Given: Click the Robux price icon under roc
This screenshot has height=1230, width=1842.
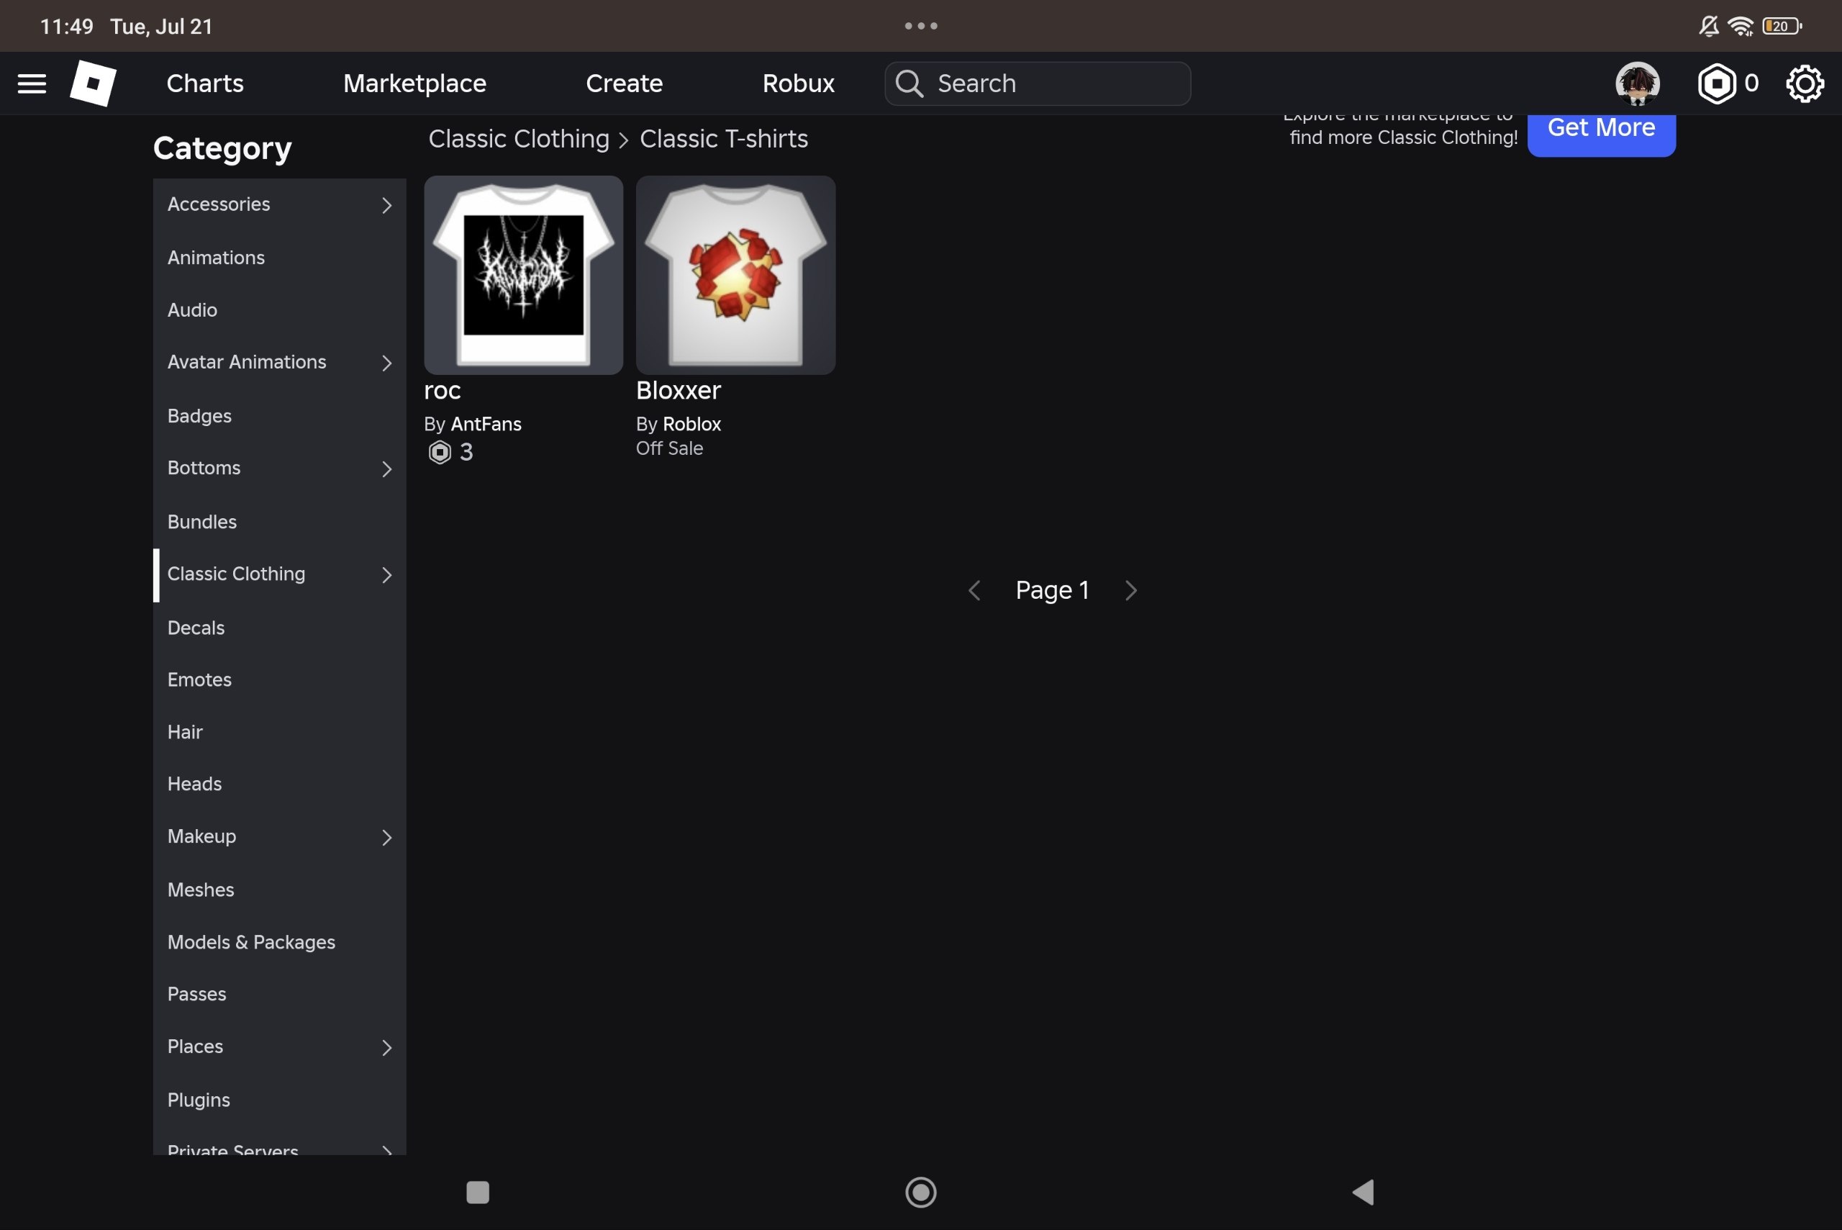Looking at the screenshot, I should [439, 452].
